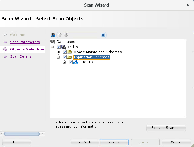Select the Databases tree label
The image size is (194, 147).
click(66, 42)
